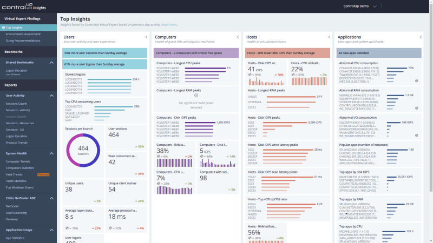Screen dimensions: 433x243
Task: Click globe icon in Abnormal I/O consumption card
Action: pos(416,136)
